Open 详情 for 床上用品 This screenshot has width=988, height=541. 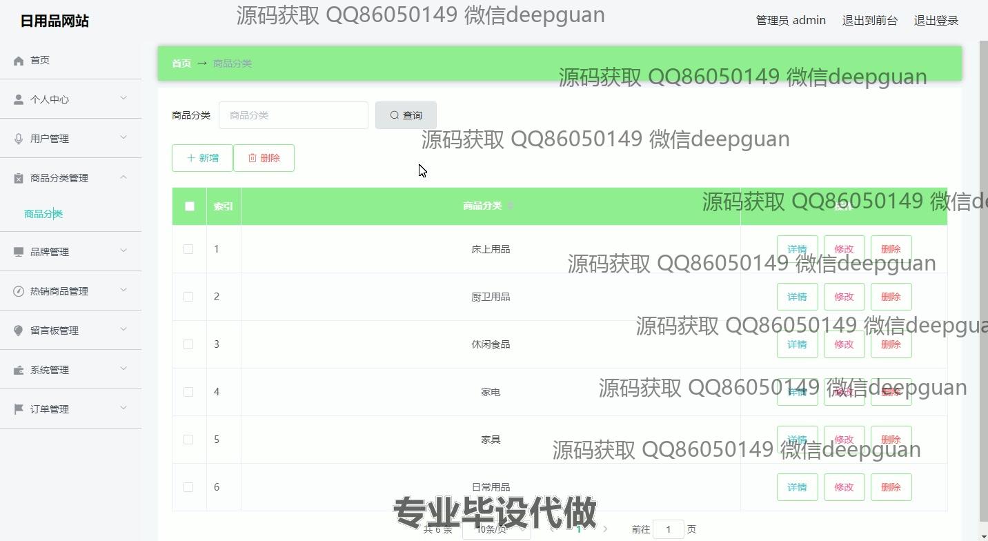coord(797,249)
